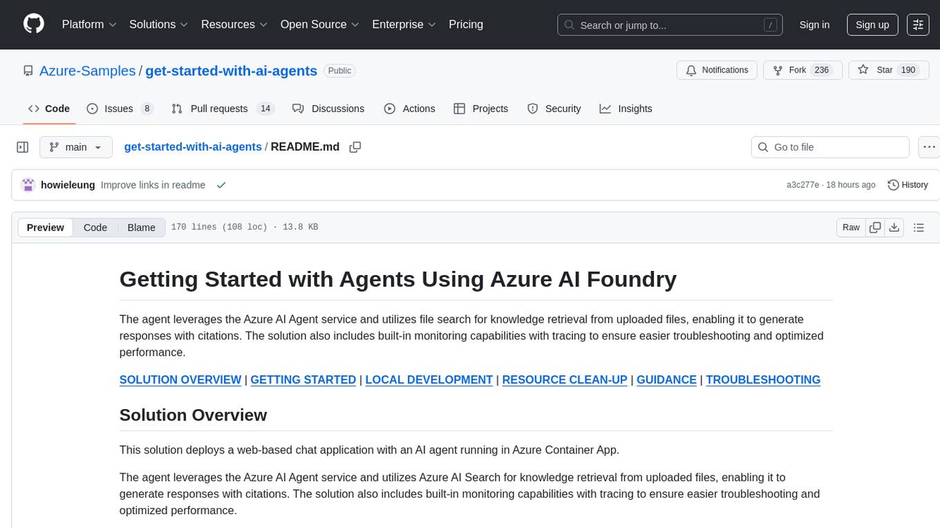Click the README.md file name in breadcrumb
Image resolution: width=940 pixels, height=528 pixels.
[x=305, y=147]
